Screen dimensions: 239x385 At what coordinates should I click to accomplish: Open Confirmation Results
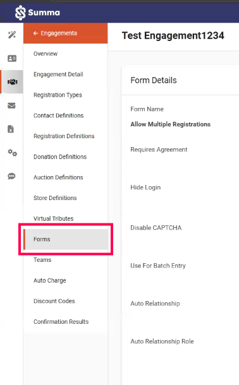[x=61, y=322]
